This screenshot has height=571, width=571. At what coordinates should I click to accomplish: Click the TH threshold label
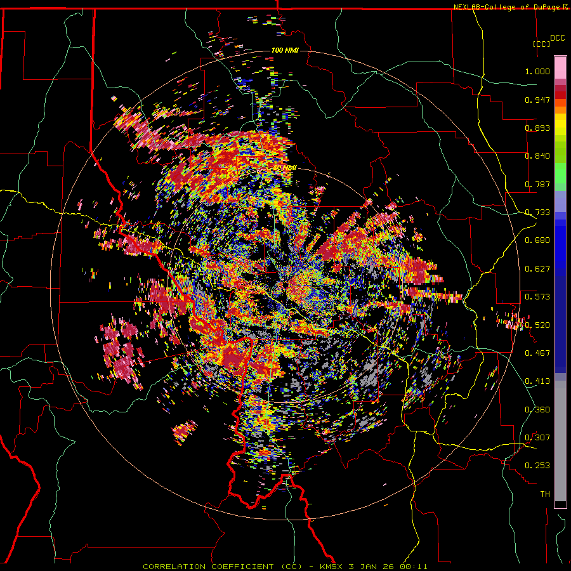tap(545, 494)
